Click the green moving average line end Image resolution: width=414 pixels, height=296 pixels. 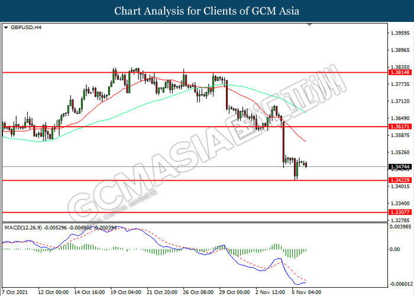[305, 112]
